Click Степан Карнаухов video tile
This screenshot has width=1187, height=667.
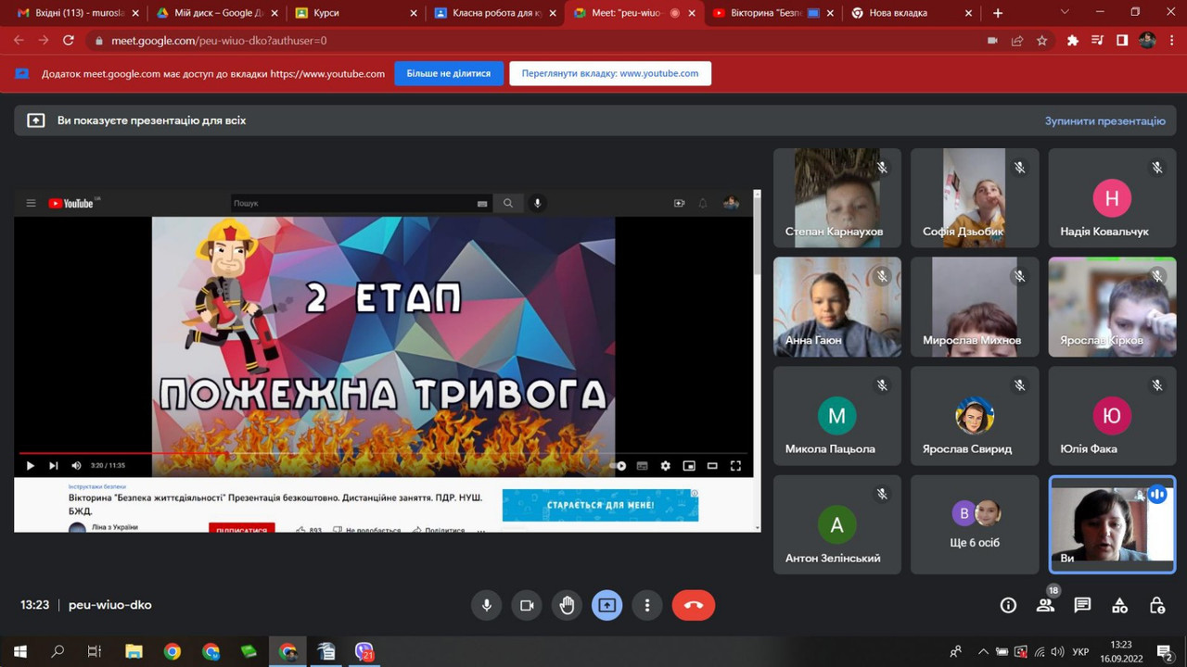(836, 197)
